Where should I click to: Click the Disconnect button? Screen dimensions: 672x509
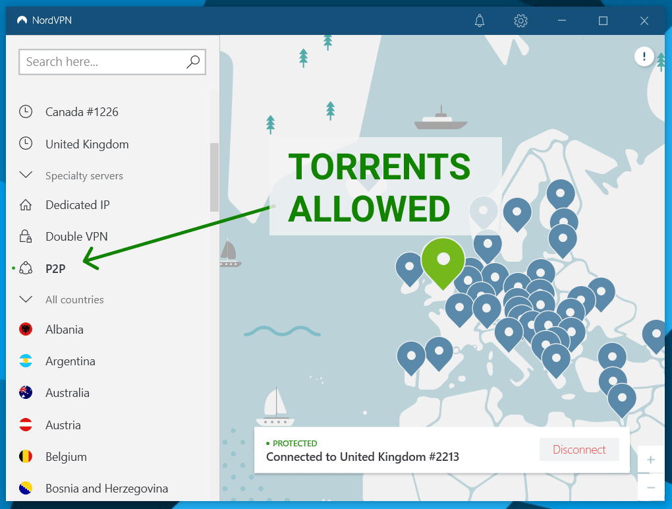click(579, 450)
